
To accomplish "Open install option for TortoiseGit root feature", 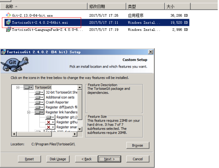I will [x=29, y=88].
